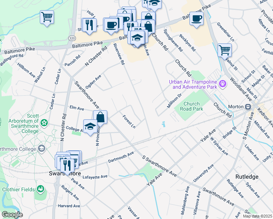Click the shopping bag marker above Church Rd
273x219 pixels.
148,26
